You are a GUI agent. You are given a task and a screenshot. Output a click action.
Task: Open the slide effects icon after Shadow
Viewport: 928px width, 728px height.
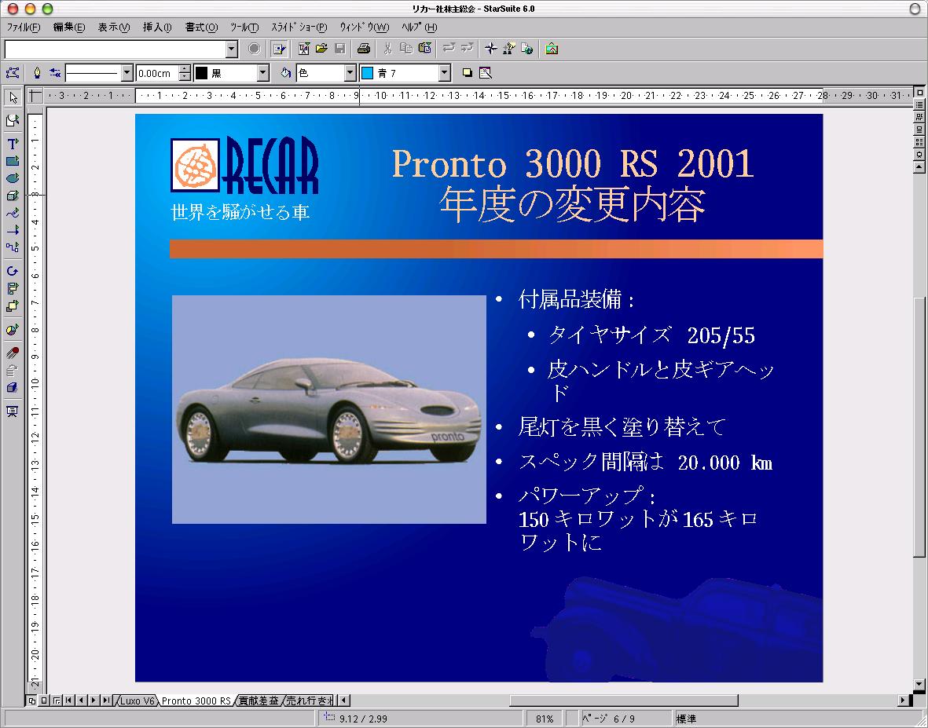(486, 73)
